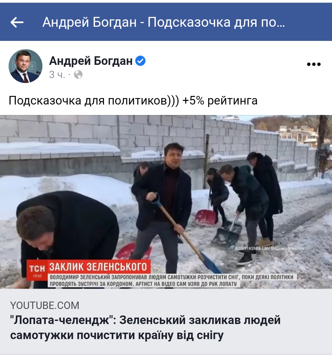Tap the back arrow in header

17,22
